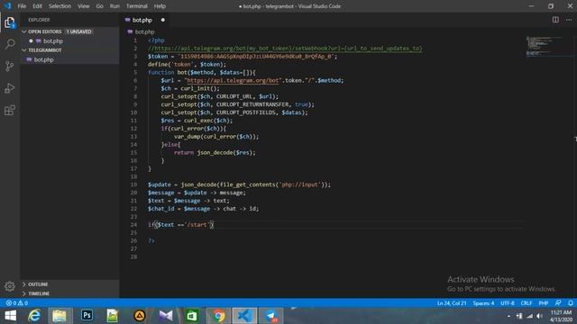Click the api.telegram.org URL on line 6
Viewport: 577px width, 324px height.
pyautogui.click(x=233, y=80)
